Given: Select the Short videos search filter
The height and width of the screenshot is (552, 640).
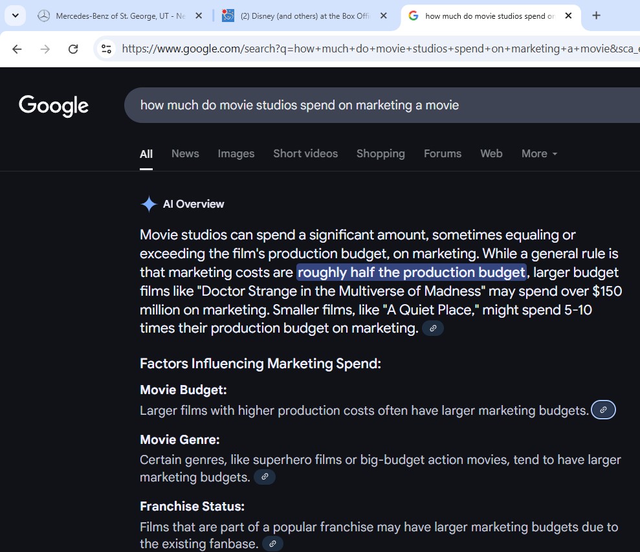Looking at the screenshot, I should [x=305, y=154].
